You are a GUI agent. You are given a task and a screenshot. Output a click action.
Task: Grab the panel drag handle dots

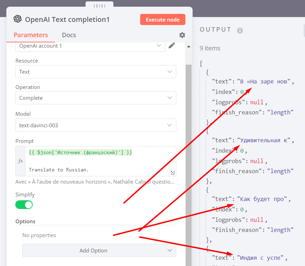click(x=99, y=6)
